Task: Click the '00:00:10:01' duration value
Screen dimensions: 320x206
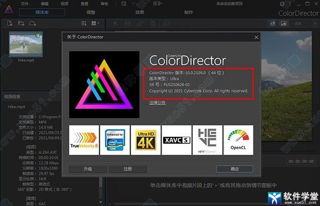Action: point(48,158)
